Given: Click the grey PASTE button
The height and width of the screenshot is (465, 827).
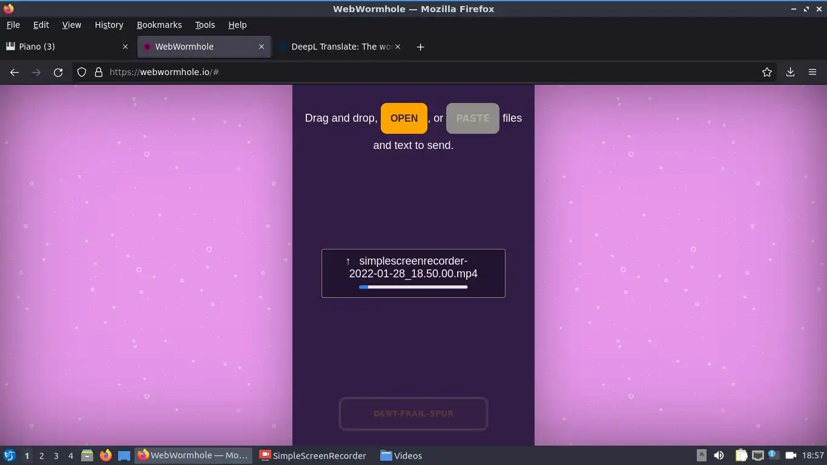Looking at the screenshot, I should tap(473, 118).
